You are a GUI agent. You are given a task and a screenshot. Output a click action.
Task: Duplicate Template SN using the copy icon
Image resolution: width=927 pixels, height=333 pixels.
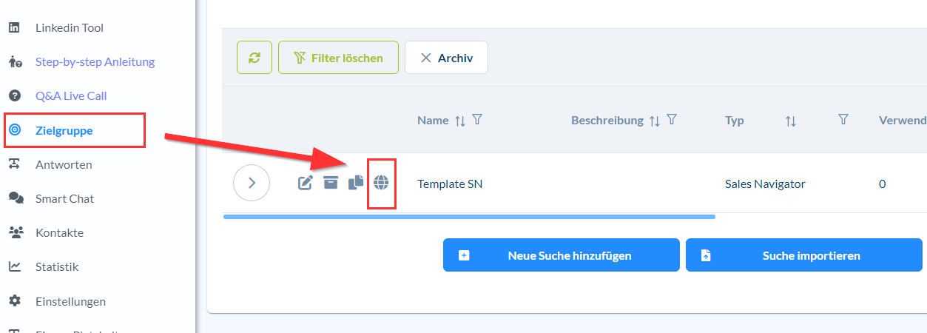pyautogui.click(x=356, y=183)
